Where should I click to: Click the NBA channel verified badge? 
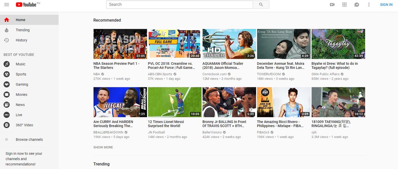[103, 74]
